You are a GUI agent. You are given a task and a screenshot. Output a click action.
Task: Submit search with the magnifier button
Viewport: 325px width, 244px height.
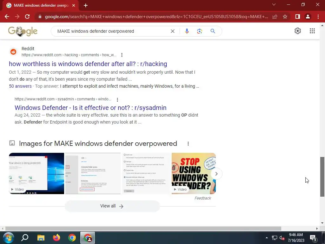point(213,31)
